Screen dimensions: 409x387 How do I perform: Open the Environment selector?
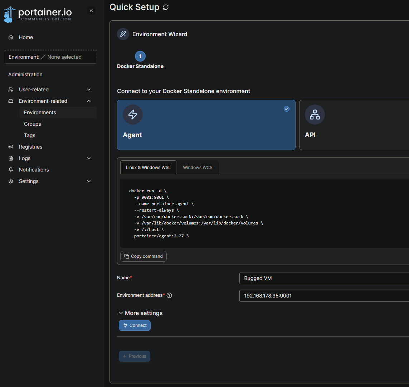tap(50, 57)
